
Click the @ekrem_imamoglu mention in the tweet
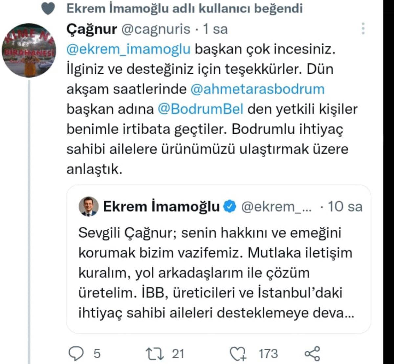pyautogui.click(x=128, y=49)
